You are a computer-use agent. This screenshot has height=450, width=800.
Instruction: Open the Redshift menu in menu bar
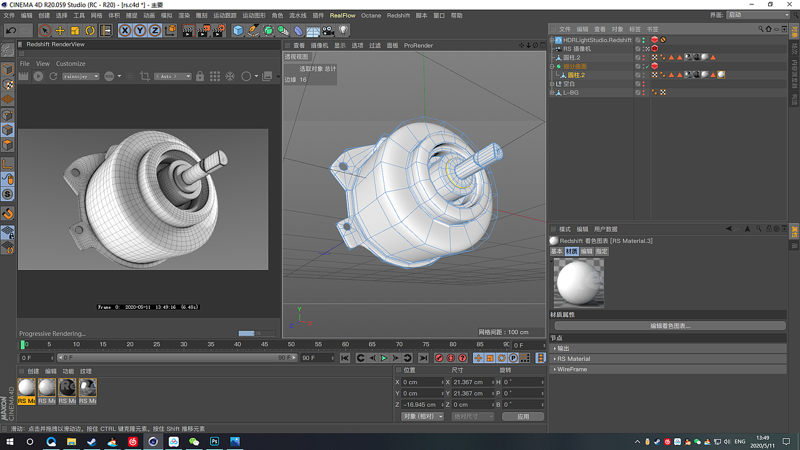(399, 16)
